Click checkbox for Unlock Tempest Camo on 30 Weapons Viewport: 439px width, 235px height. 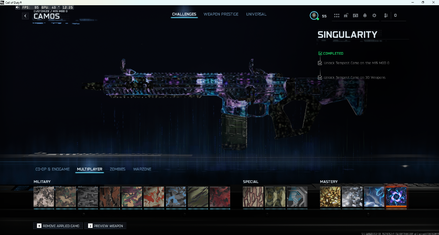click(x=320, y=78)
